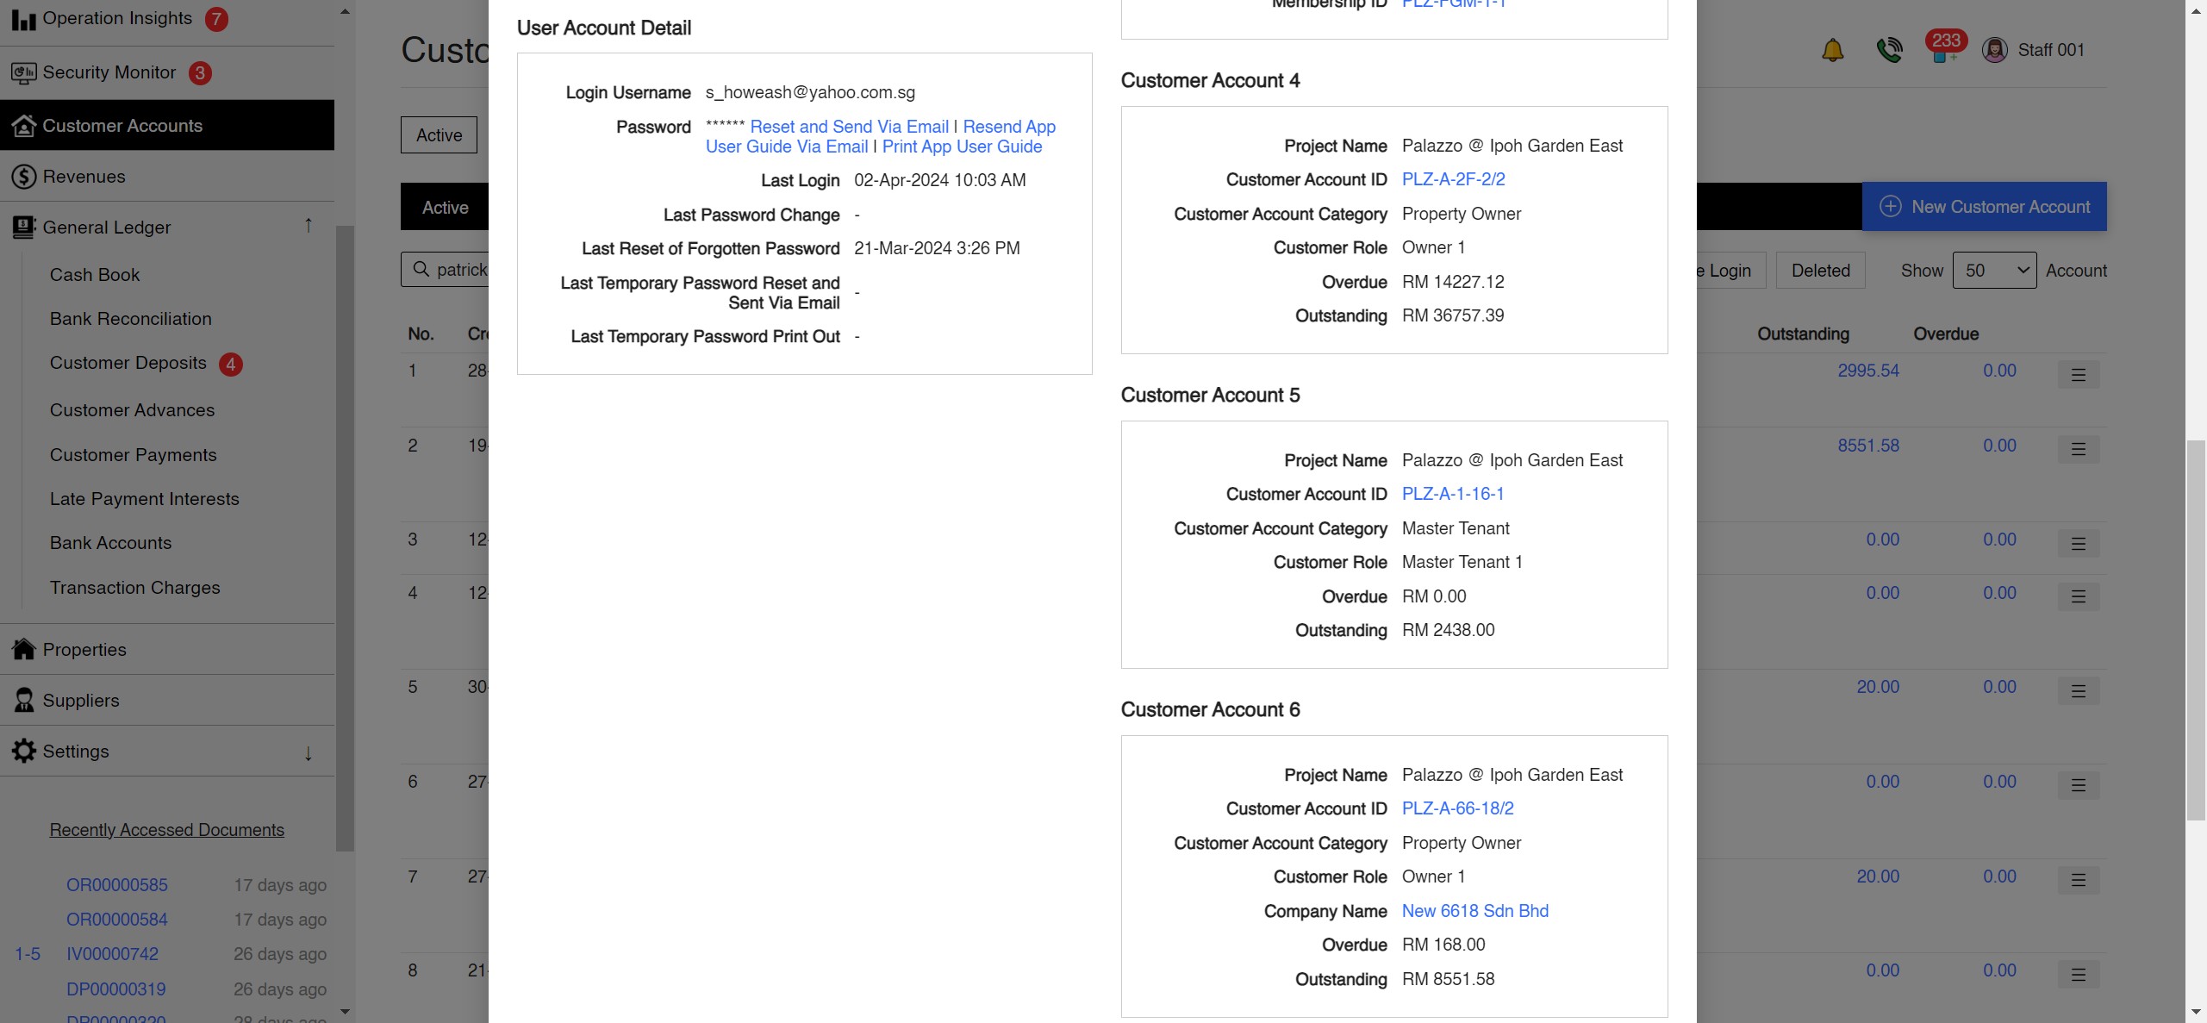Screen dimensions: 2207x1023
Task: Open the notifications bell
Action: 1832,49
